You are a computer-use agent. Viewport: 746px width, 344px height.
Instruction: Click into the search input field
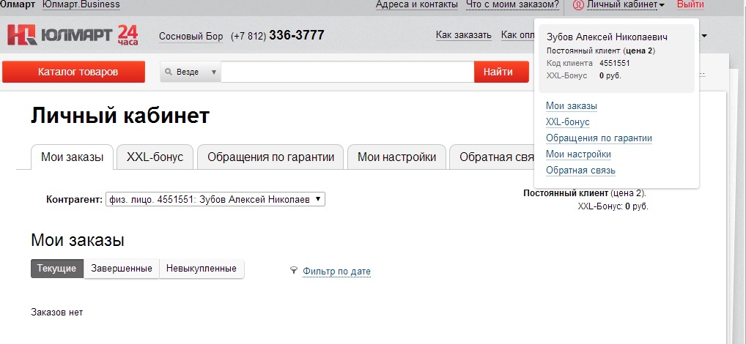pyautogui.click(x=347, y=72)
